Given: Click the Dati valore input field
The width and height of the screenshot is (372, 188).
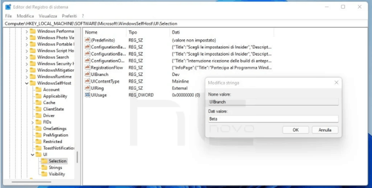Looking at the screenshot, I should (273, 119).
